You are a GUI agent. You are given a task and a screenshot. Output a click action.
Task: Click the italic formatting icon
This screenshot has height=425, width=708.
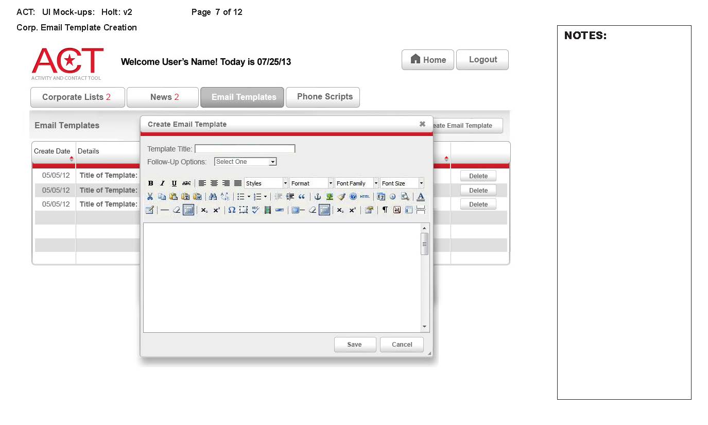click(x=162, y=183)
